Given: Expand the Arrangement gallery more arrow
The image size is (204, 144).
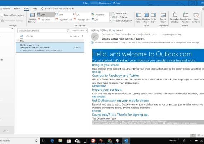Looking at the screenshot, I should point(111,21).
